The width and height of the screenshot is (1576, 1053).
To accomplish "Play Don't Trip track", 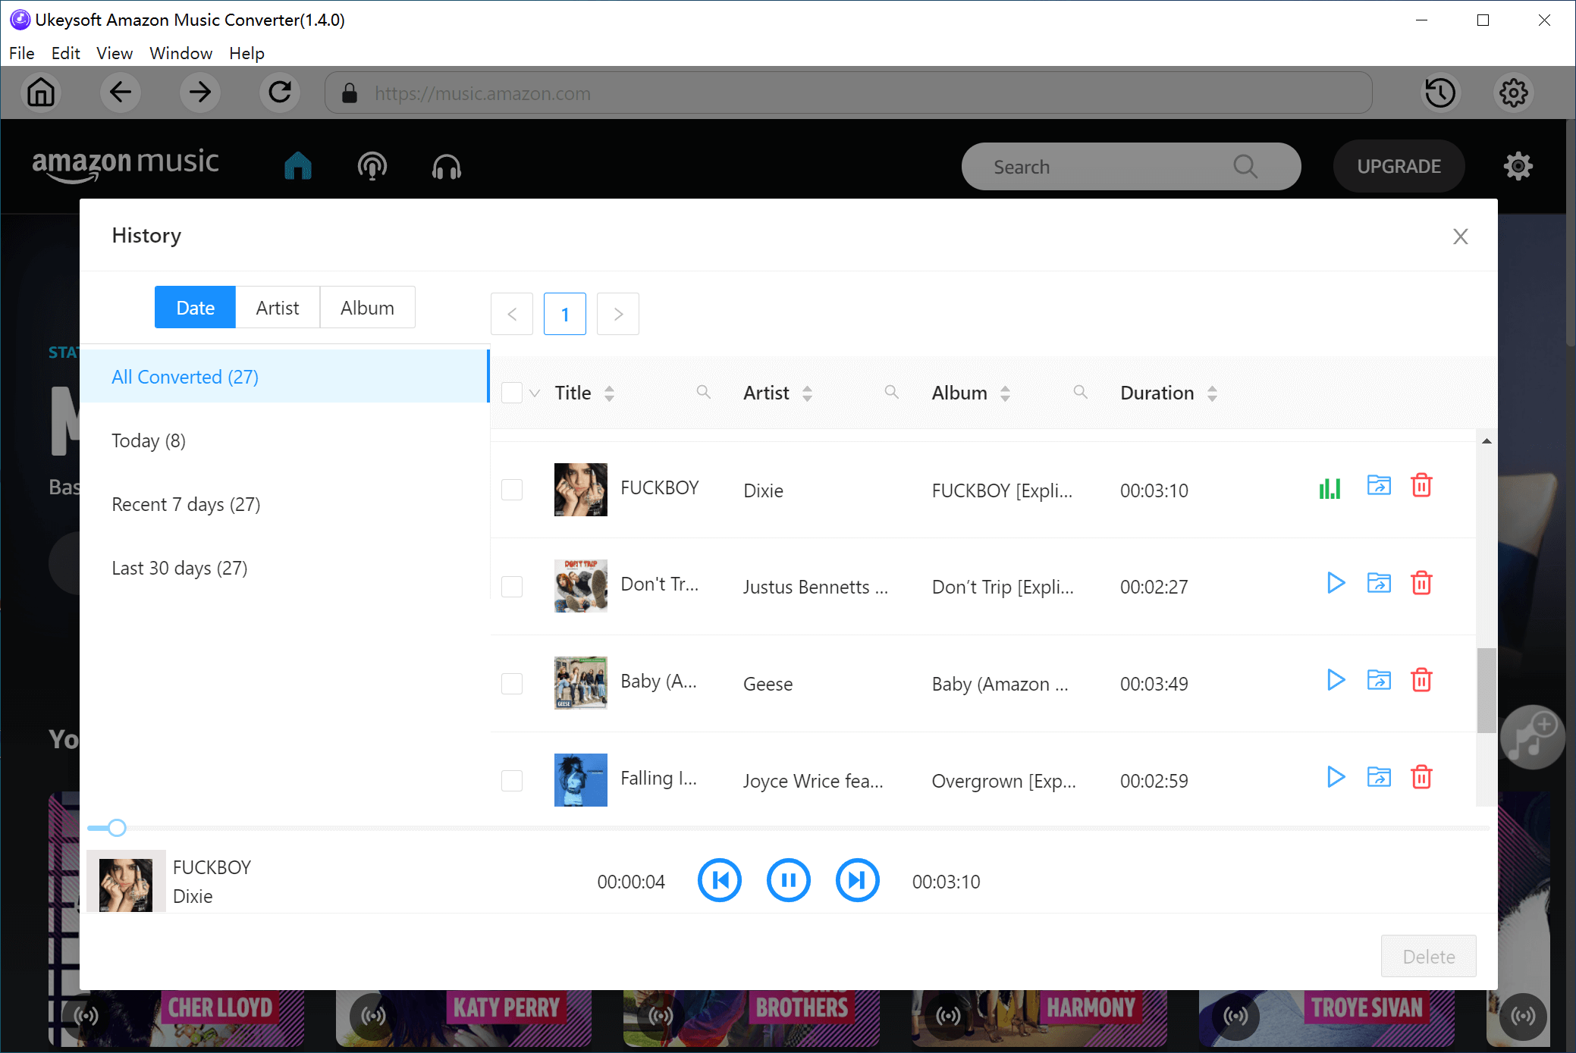I will pyautogui.click(x=1336, y=583).
